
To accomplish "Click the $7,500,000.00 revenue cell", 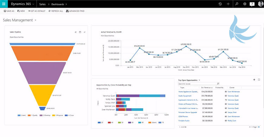I will 207,108.
